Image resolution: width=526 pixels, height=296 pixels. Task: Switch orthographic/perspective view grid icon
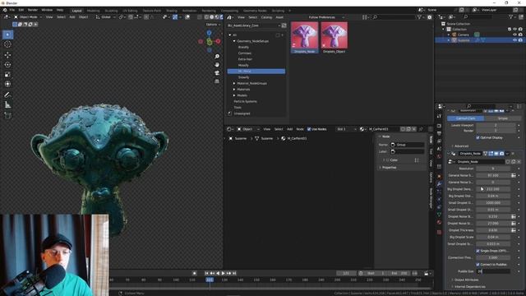click(x=217, y=81)
